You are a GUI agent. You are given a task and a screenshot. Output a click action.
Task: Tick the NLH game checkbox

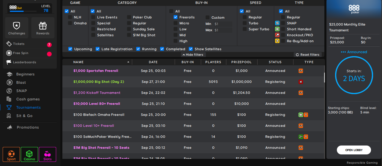coord(70,17)
